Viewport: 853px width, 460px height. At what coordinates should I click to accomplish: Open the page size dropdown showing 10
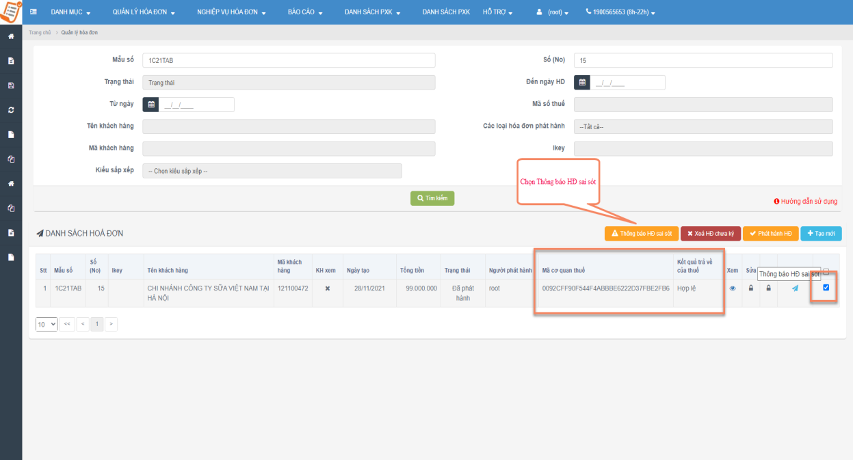coord(47,324)
